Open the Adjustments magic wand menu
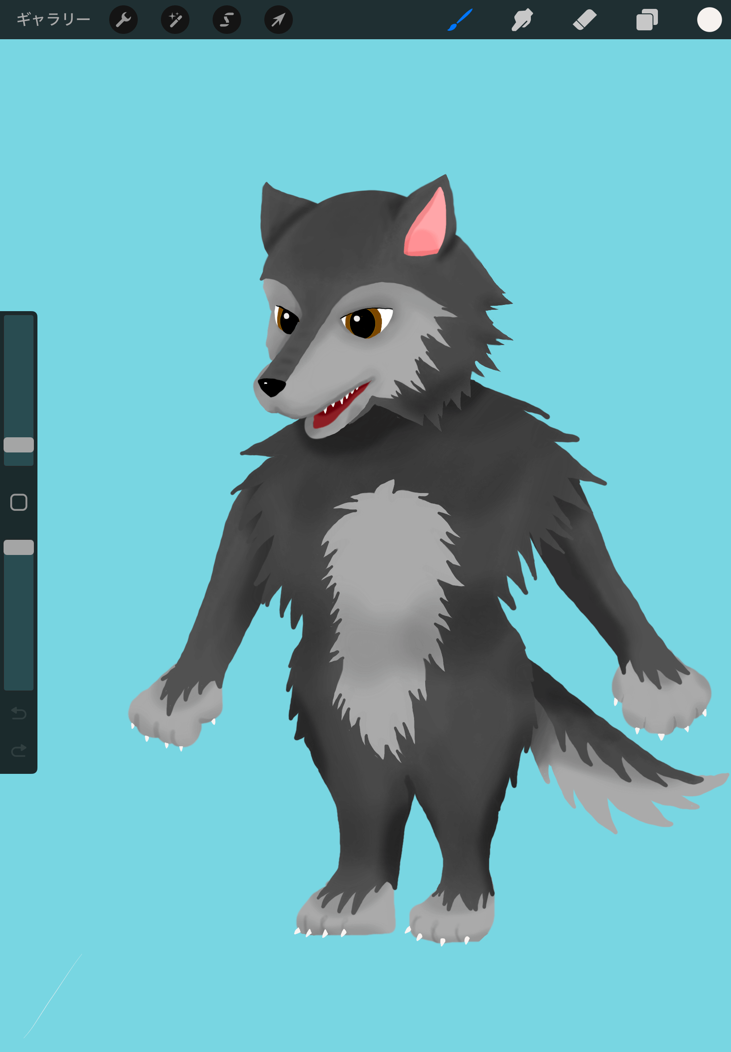 (175, 20)
